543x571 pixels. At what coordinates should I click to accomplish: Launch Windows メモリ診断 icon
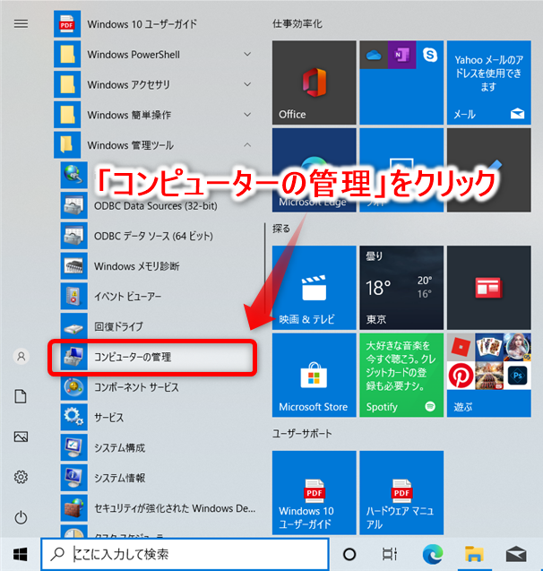click(73, 266)
